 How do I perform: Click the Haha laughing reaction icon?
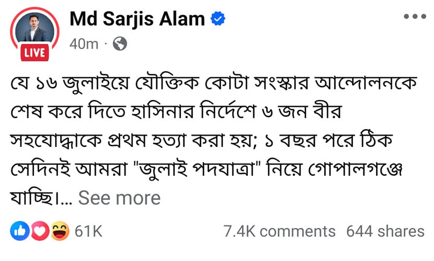(60, 231)
